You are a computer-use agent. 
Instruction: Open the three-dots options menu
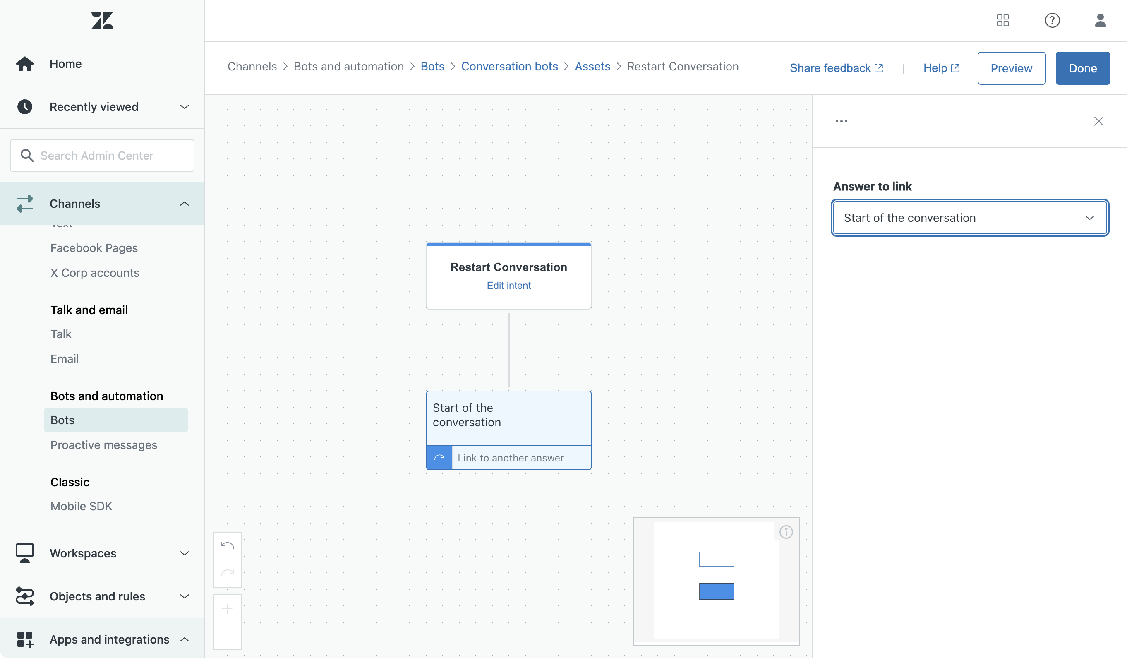pyautogui.click(x=841, y=121)
